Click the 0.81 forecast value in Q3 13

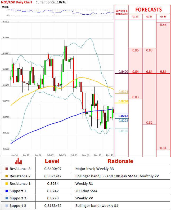163,148
